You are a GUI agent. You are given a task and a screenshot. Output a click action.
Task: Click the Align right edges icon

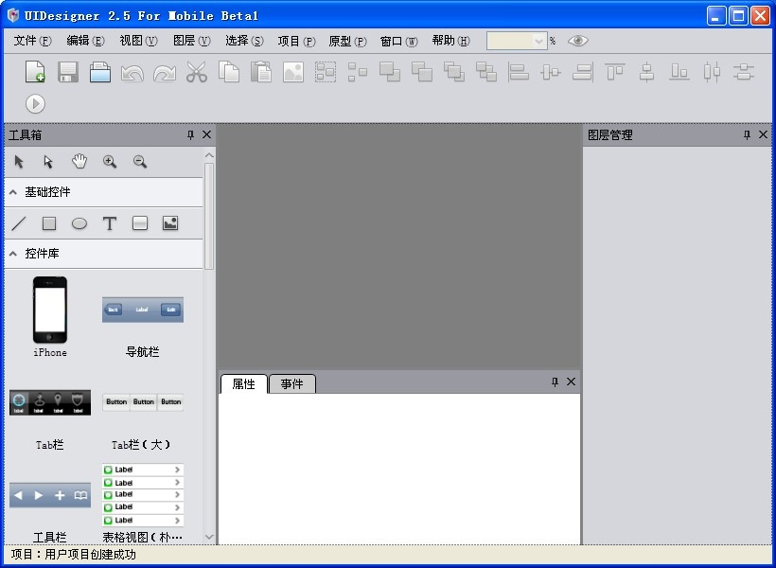[x=583, y=72]
